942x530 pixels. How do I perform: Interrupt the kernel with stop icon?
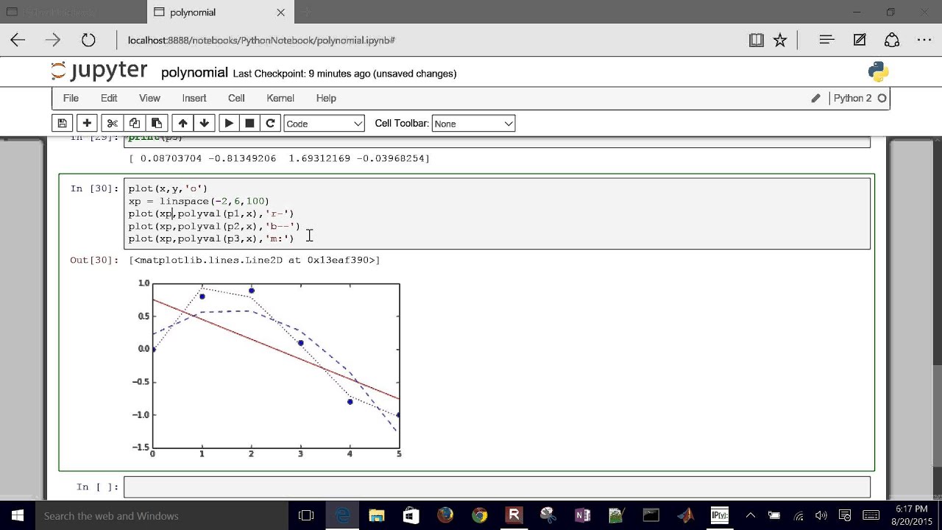click(249, 124)
